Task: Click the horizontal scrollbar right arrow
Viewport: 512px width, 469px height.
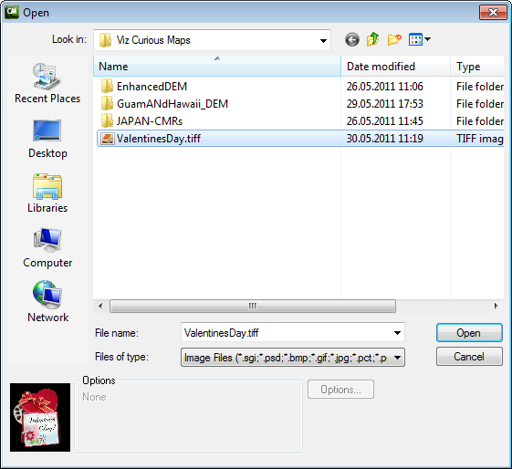Action: click(496, 307)
